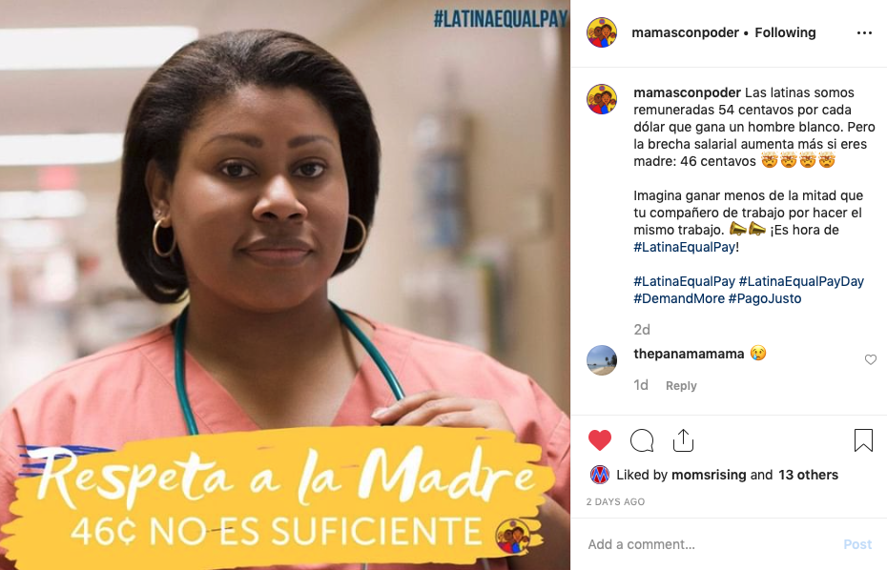
Task: Like thepanamamama's comment with small heart
Action: pyautogui.click(x=871, y=359)
